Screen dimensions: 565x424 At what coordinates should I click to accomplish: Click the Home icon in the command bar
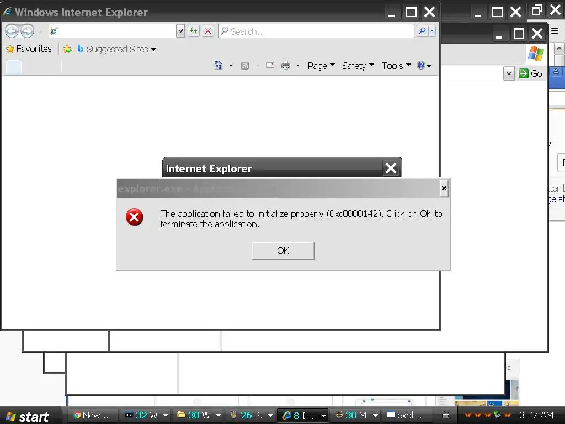[x=218, y=65]
